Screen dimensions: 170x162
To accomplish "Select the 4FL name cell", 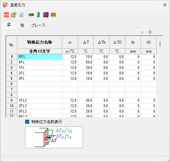I will coord(40,62).
